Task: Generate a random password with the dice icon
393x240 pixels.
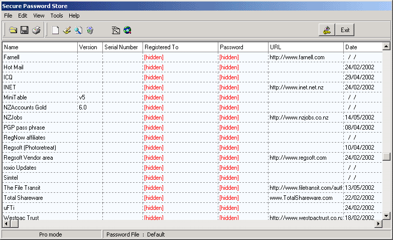Action: pos(116,30)
